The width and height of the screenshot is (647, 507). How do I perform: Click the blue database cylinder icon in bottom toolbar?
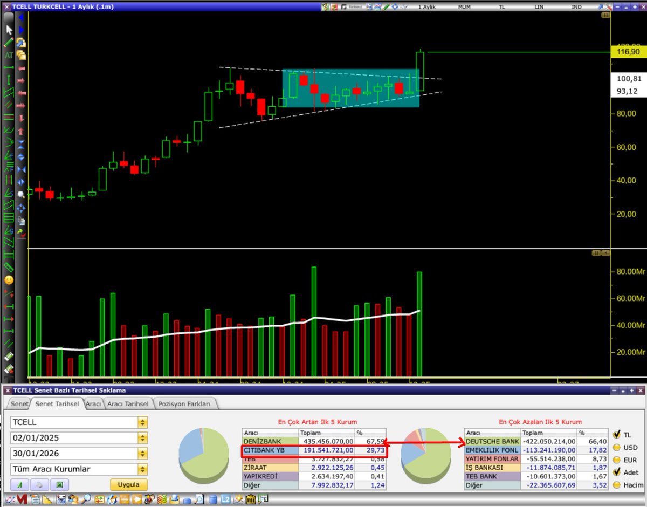coord(213,500)
